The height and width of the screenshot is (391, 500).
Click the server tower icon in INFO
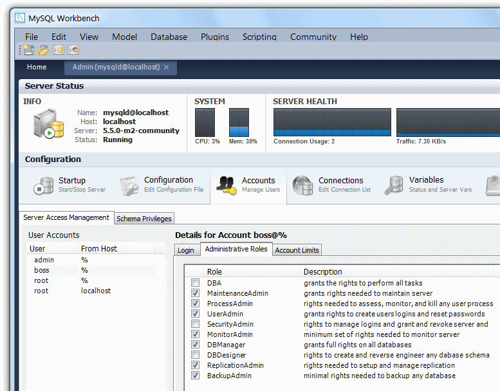coord(48,123)
